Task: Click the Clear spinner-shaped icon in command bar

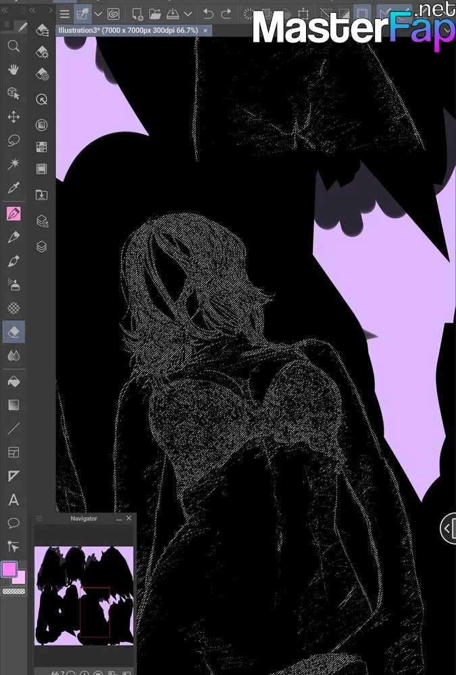Action: [248, 13]
